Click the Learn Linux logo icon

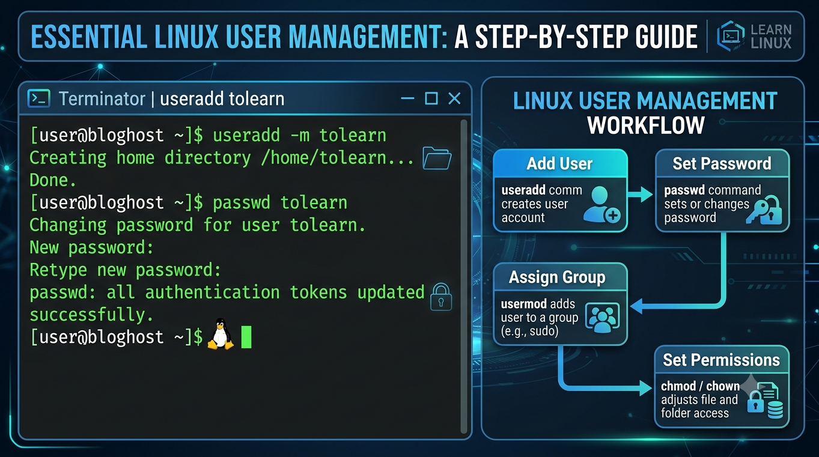731,36
